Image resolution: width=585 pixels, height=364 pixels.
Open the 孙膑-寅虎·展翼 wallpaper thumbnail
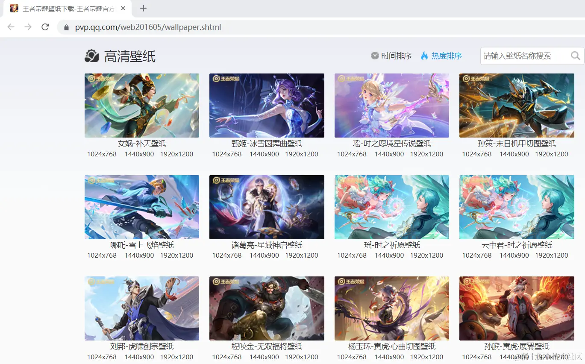[x=517, y=308]
